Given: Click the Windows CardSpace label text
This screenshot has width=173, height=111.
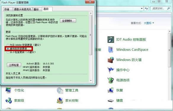Looking at the screenshot, I should pos(132,50).
